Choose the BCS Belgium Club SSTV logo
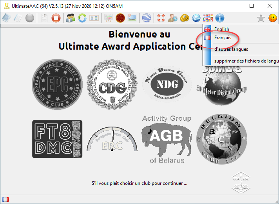279x204 pixels. pyautogui.click(x=222, y=139)
